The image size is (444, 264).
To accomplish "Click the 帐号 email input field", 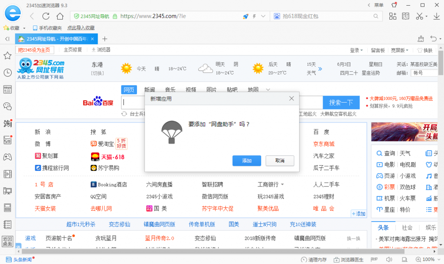I will (425, 73).
